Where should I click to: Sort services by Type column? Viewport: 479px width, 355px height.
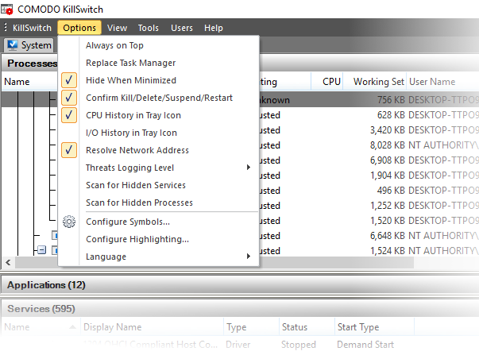[x=251, y=327]
